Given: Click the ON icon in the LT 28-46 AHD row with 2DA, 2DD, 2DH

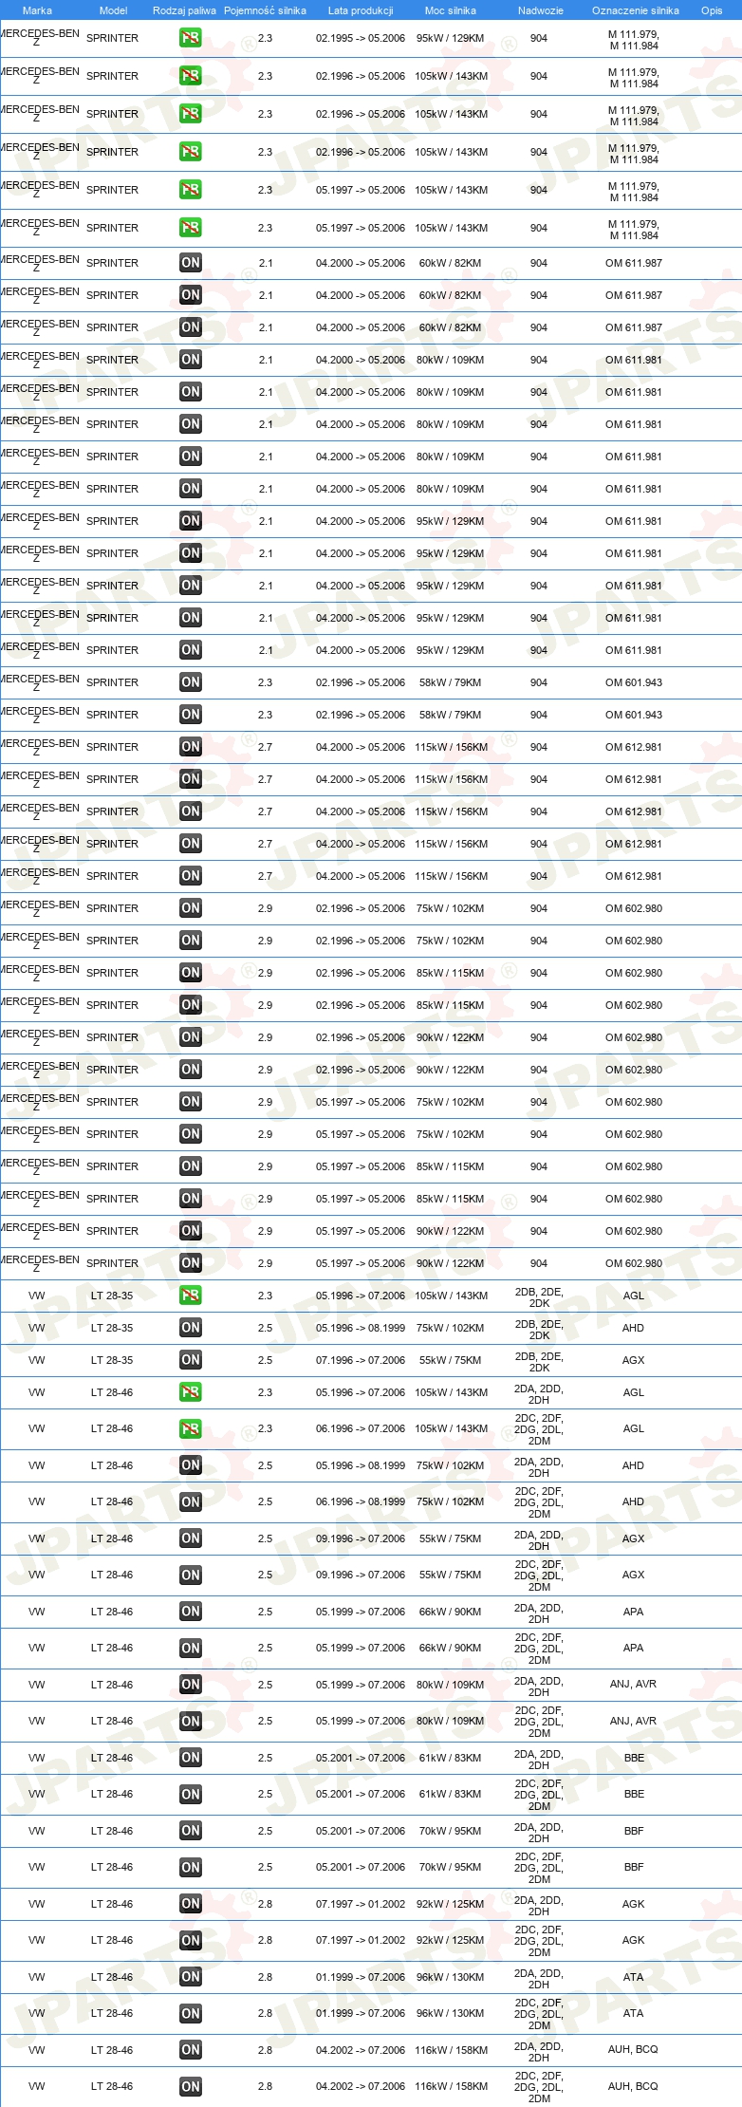Looking at the screenshot, I should (x=190, y=1465).
